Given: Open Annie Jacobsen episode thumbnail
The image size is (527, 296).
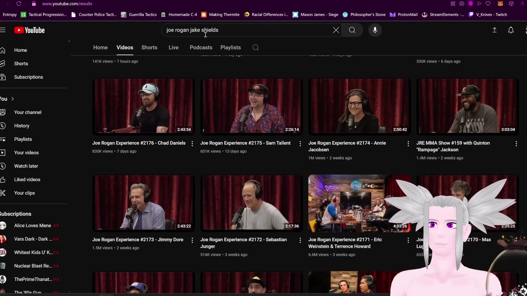Looking at the screenshot, I should coord(359,106).
